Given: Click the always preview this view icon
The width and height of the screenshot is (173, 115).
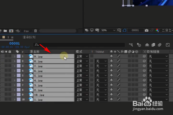Looking at the screenshot, I should (86, 30).
